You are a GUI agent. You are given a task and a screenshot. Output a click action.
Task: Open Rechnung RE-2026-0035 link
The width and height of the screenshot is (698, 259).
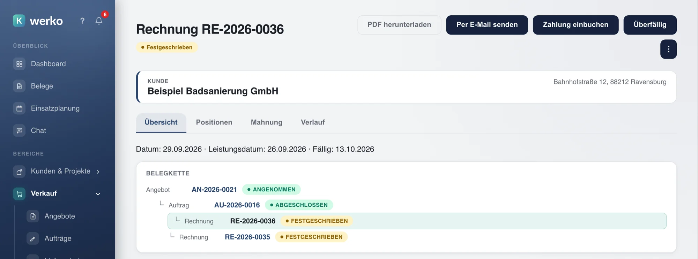click(247, 237)
